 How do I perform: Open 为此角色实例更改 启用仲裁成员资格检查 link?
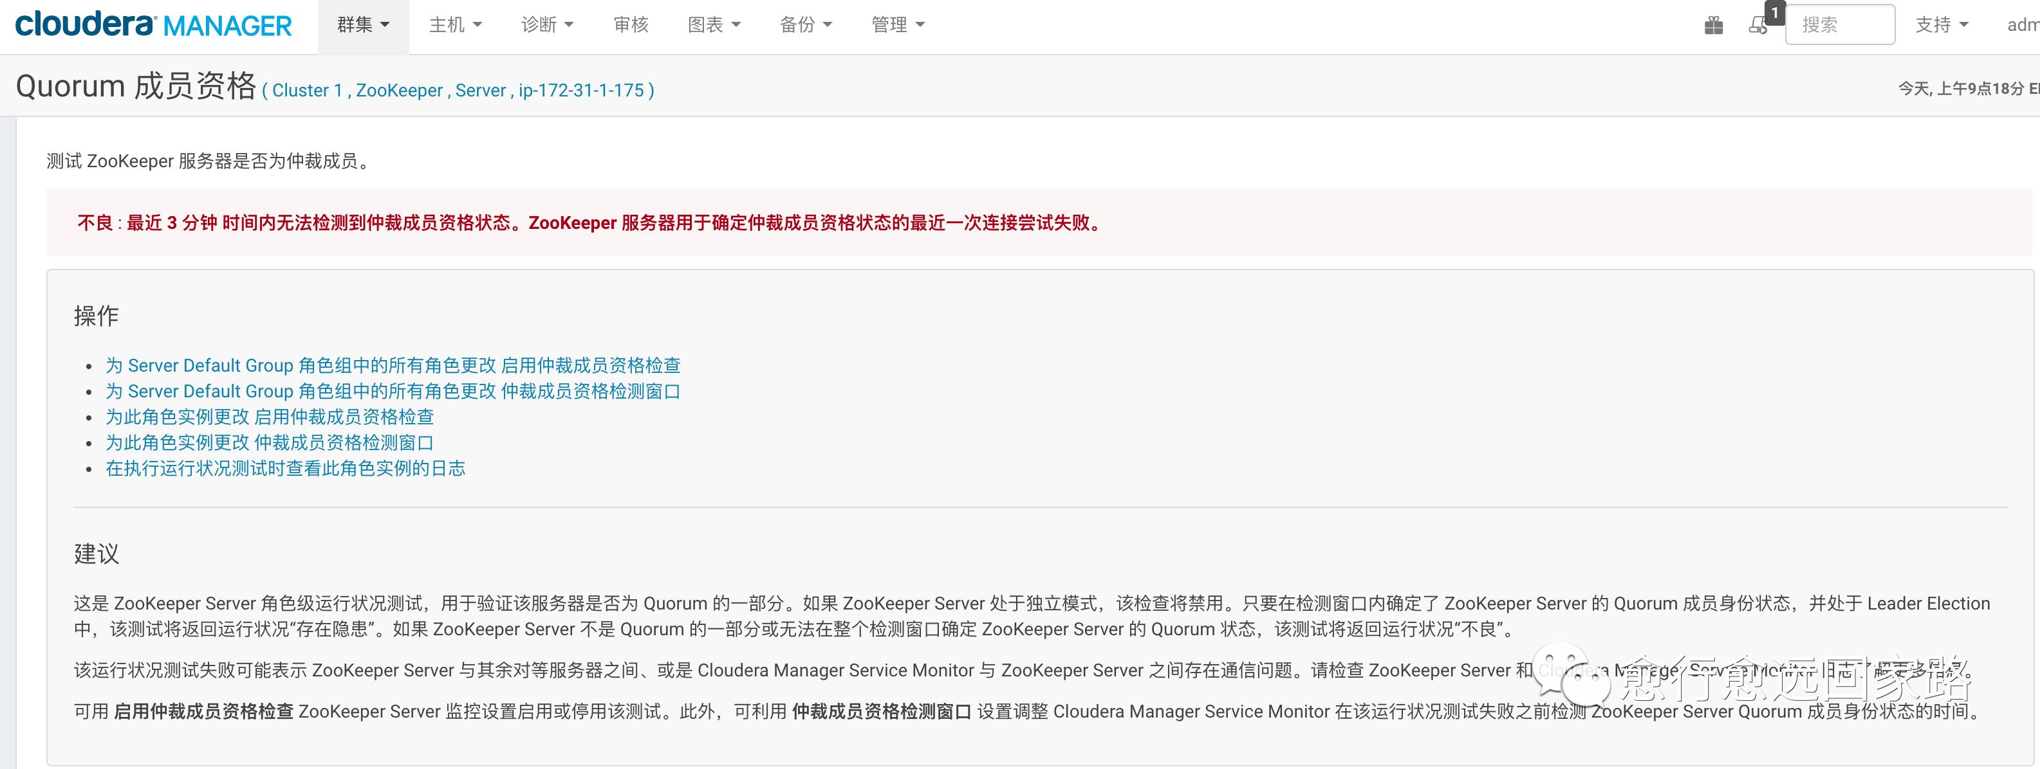click(x=269, y=417)
